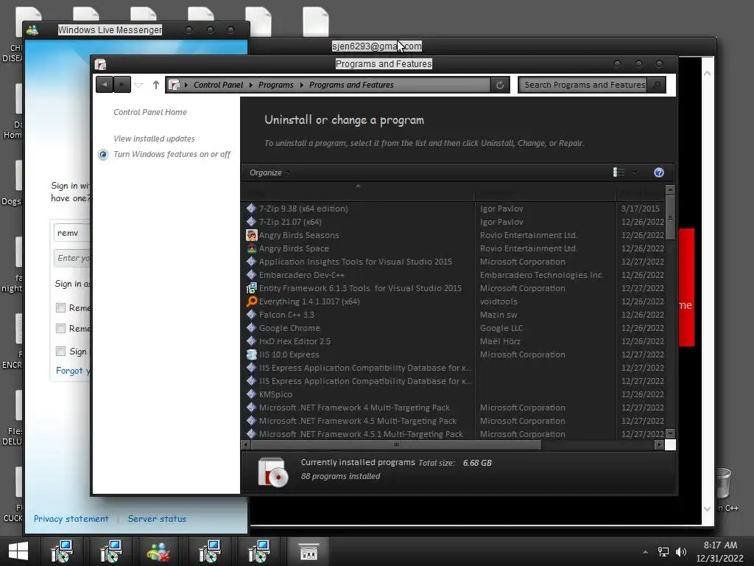This screenshot has width=754, height=566.
Task: Open the help question mark icon
Action: [659, 172]
